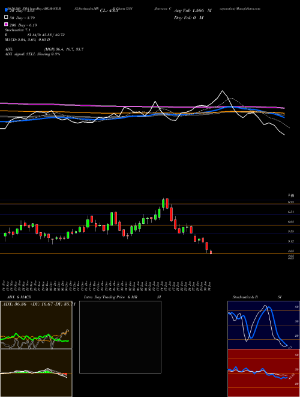The width and height of the screenshot is (300, 397).
Task: Click the brown resistance line near 6.98
Action: point(150,203)
